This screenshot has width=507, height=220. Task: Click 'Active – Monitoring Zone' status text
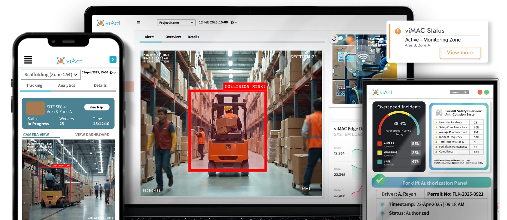coord(433,40)
